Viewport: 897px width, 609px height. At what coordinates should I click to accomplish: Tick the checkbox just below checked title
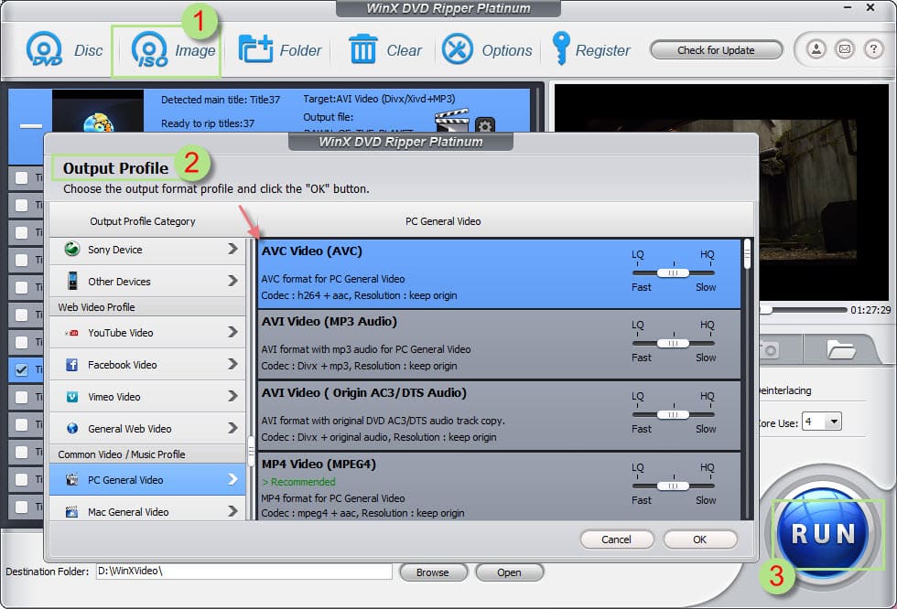click(x=22, y=397)
